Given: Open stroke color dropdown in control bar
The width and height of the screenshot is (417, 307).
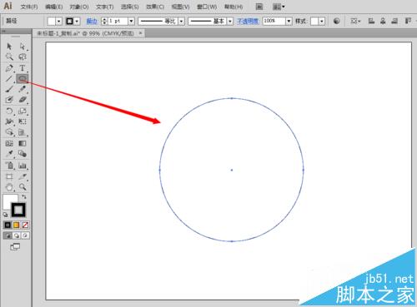Looking at the screenshot, I should click(x=77, y=21).
